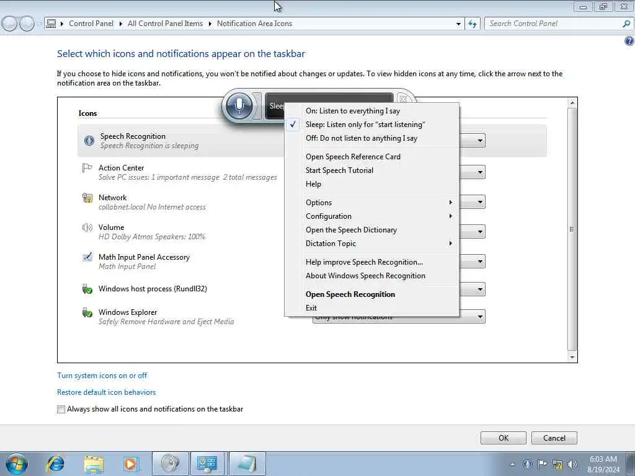635x476 pixels.
Task: Select Sleep: Listen only for start listening
Action: (372, 125)
